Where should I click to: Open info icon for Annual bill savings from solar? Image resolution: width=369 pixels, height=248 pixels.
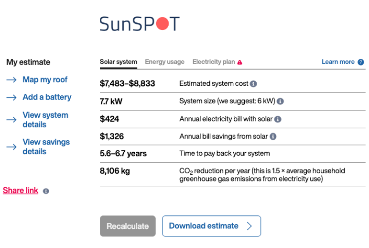click(273, 136)
